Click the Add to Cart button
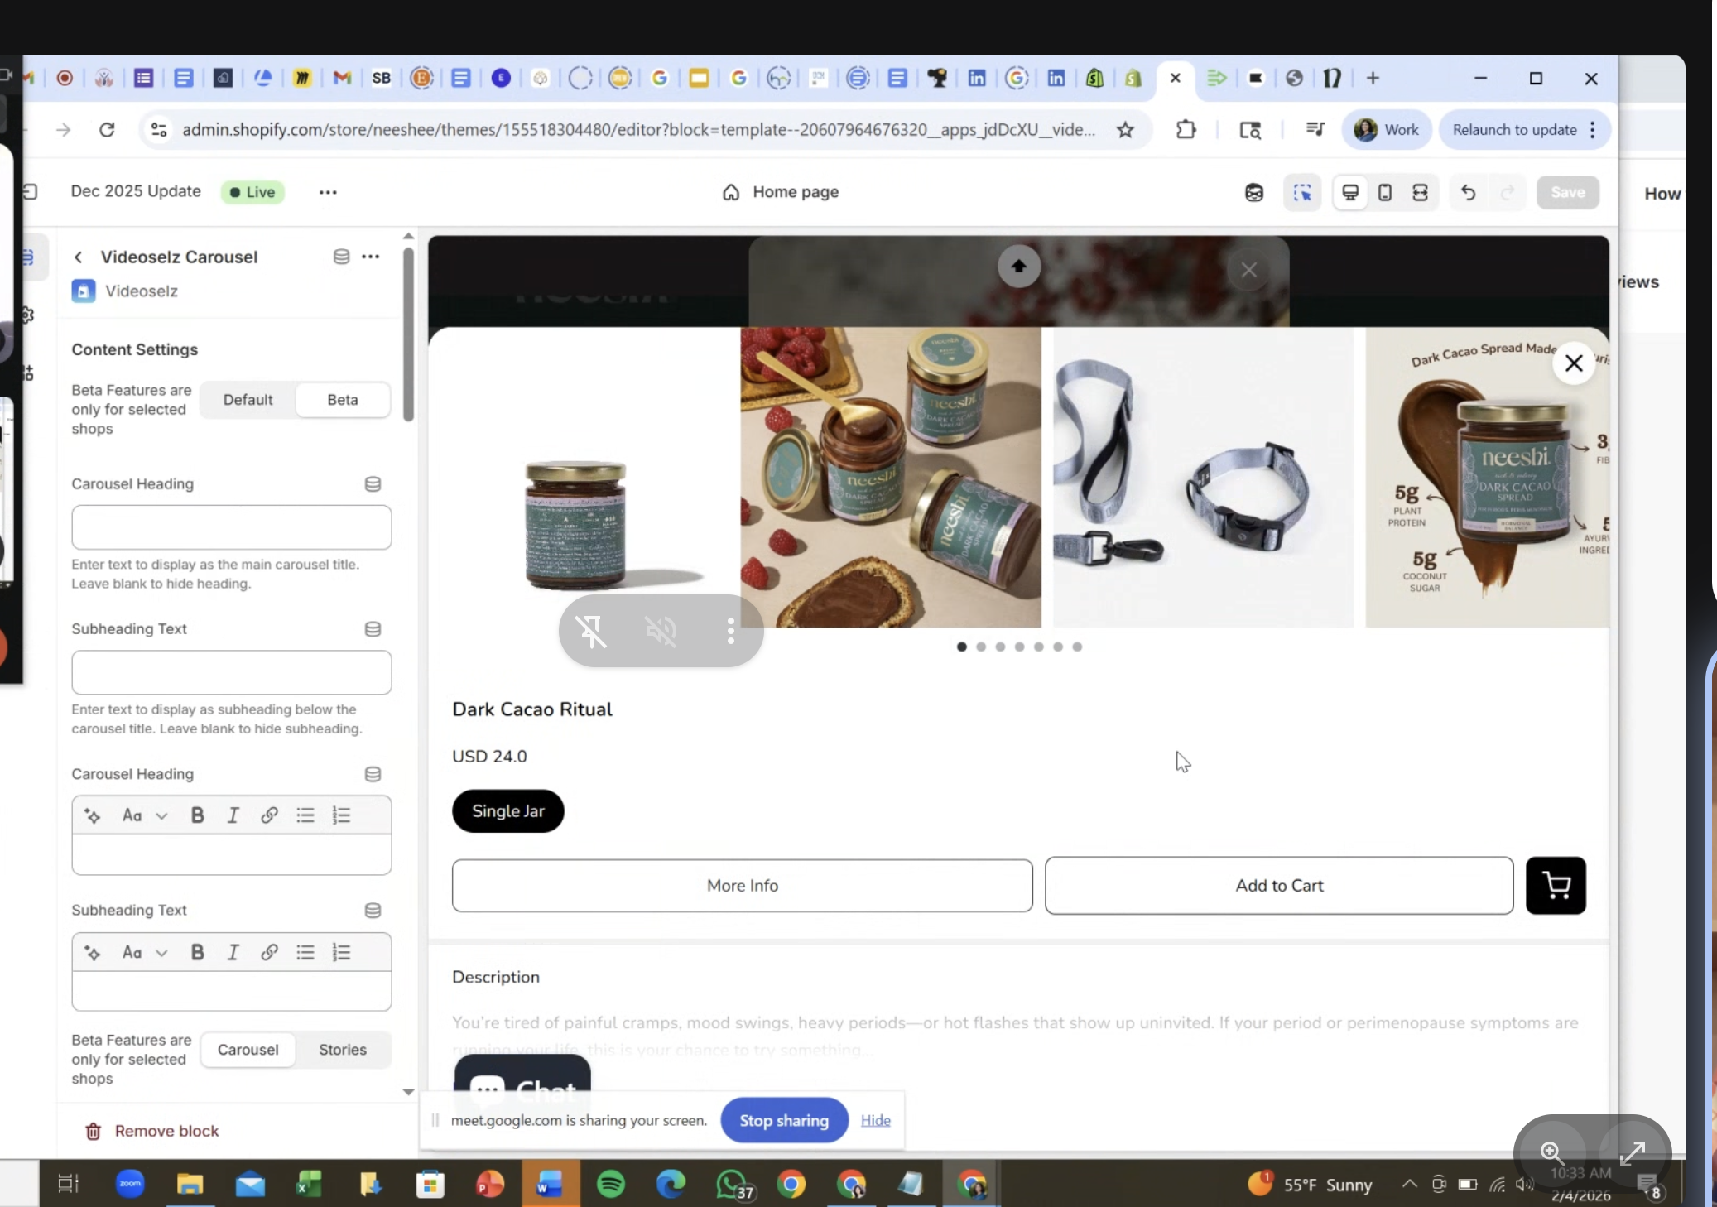The image size is (1717, 1207). pos(1279,886)
